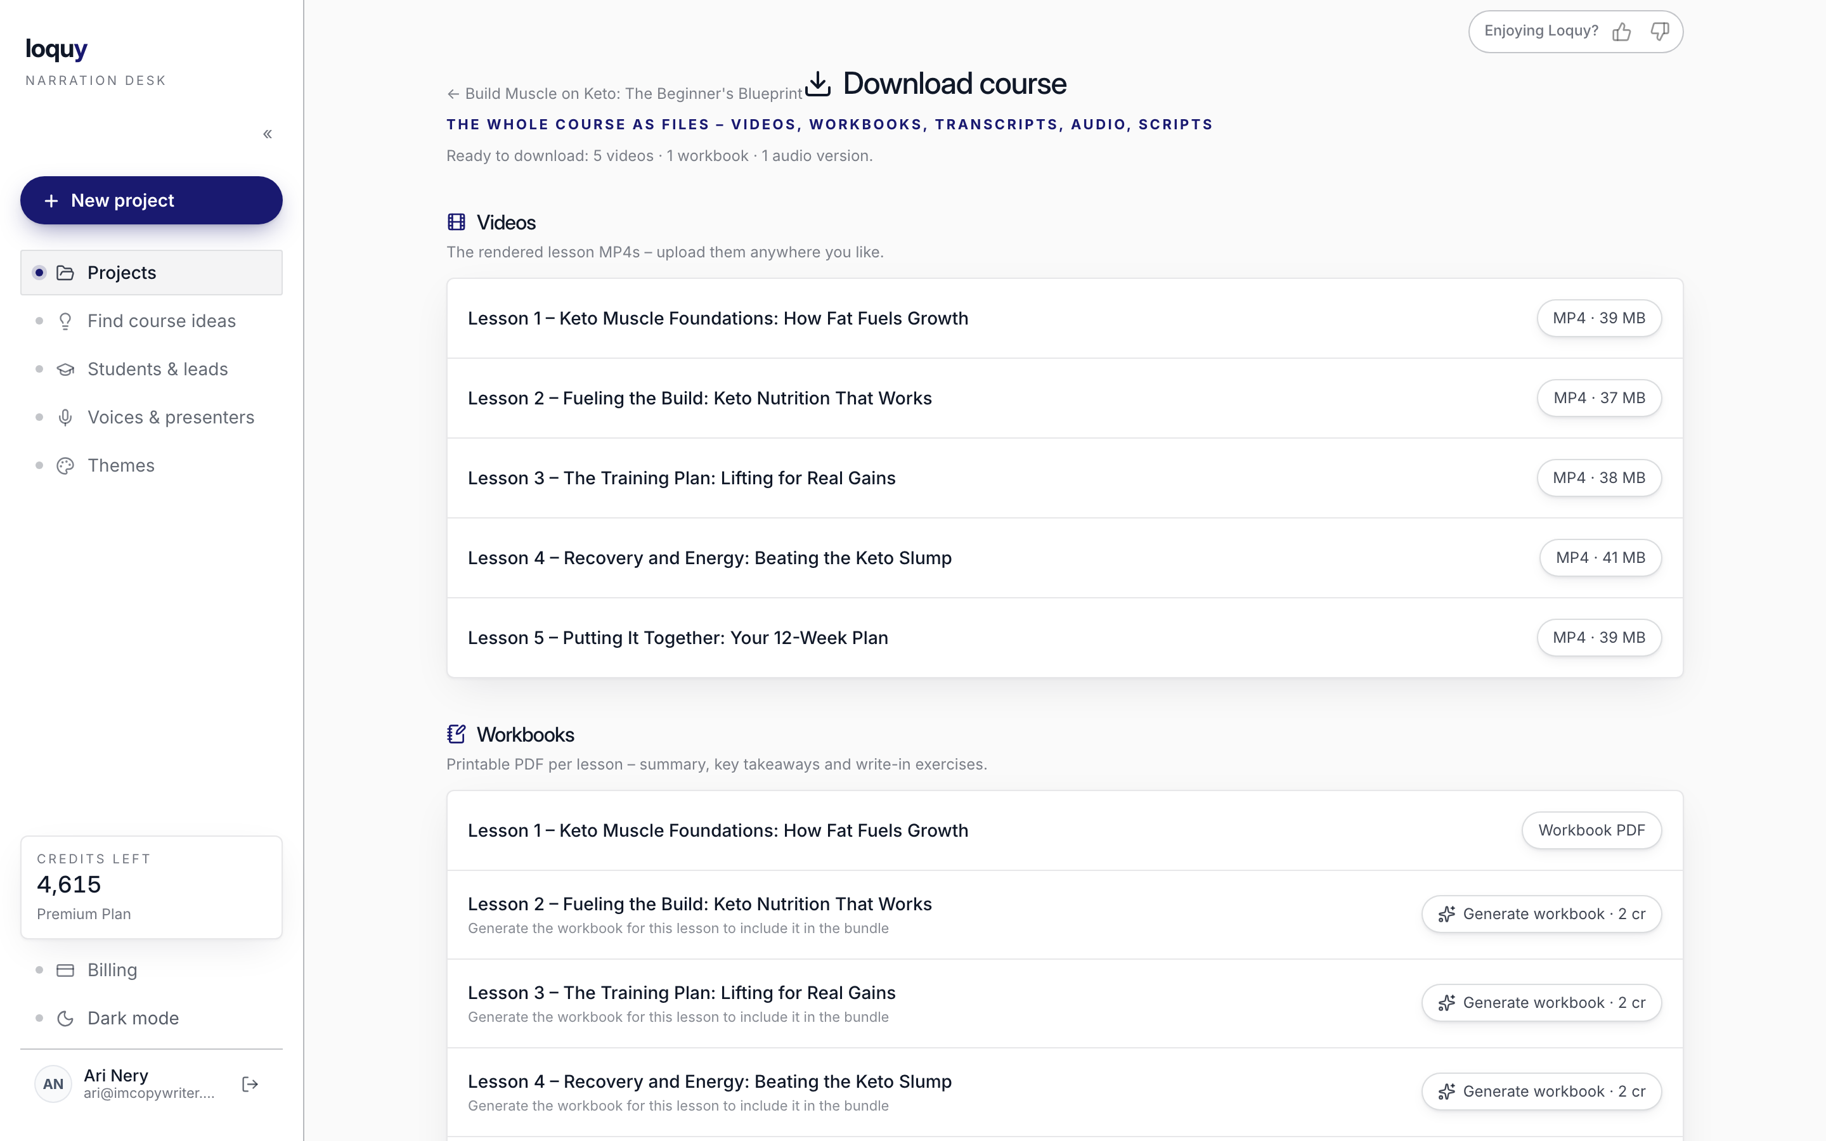Click the sparkle icon on Lesson 4 generate button
Viewport: 1826px width, 1141px height.
(x=1446, y=1092)
